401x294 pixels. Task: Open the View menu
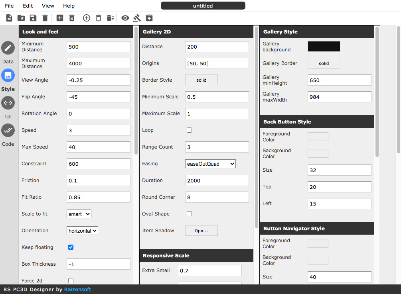point(48,6)
